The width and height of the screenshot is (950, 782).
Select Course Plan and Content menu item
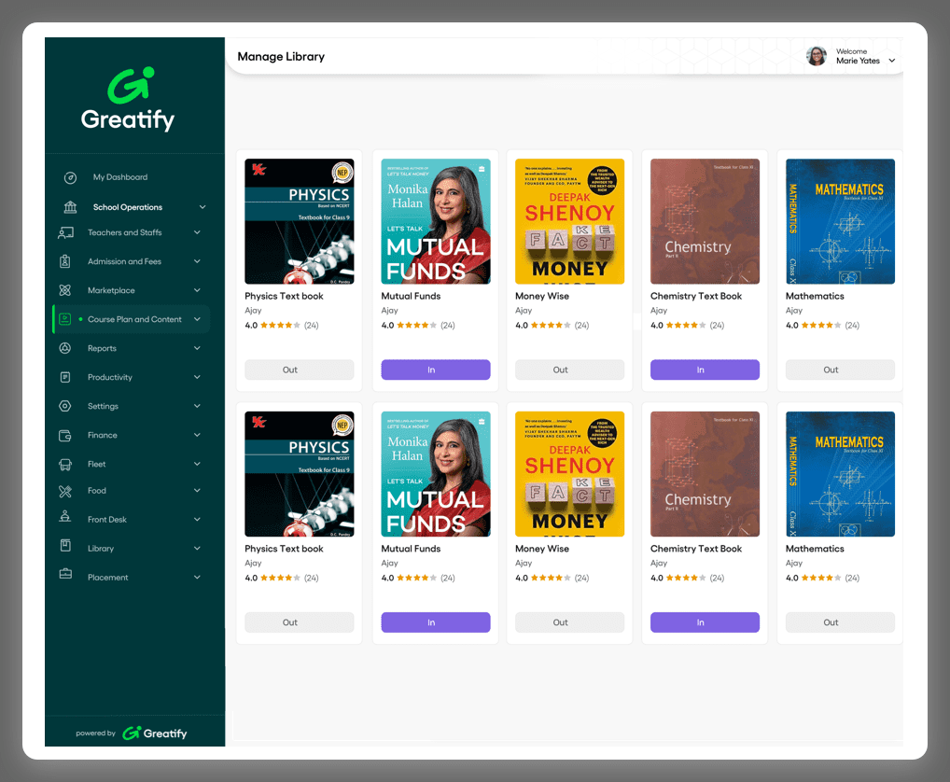click(134, 319)
